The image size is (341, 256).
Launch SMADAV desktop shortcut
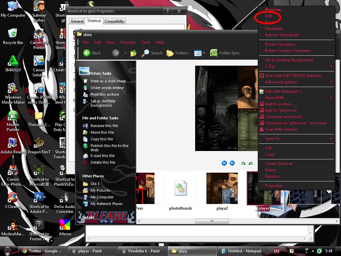click(13, 64)
